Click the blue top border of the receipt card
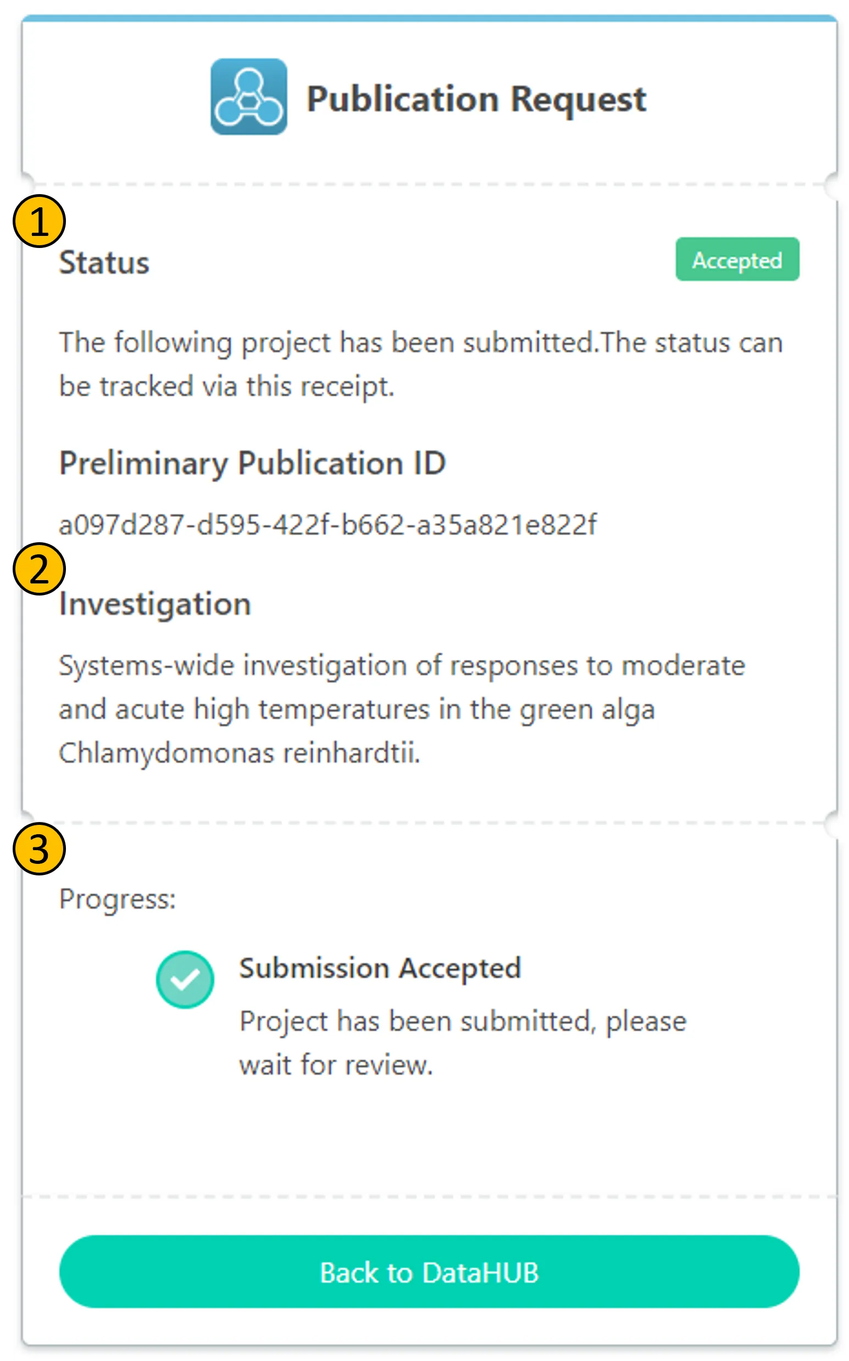Viewport: 849px width, 1361px height. point(429,19)
